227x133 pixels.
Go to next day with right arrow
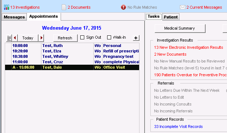click(x=41, y=38)
